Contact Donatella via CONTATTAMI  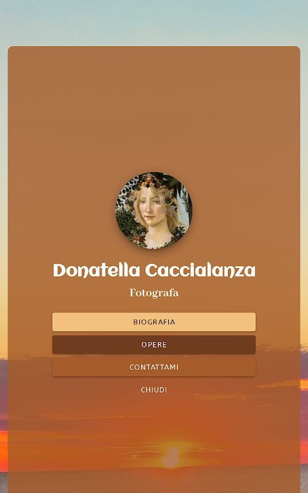point(154,367)
